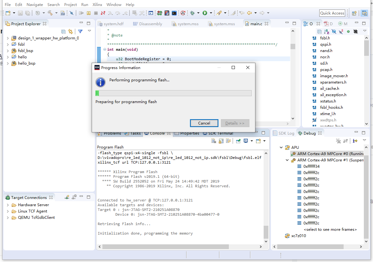Select xil_cache.h in Outline
This screenshot has height=262, width=373.
pyautogui.click(x=329, y=89)
